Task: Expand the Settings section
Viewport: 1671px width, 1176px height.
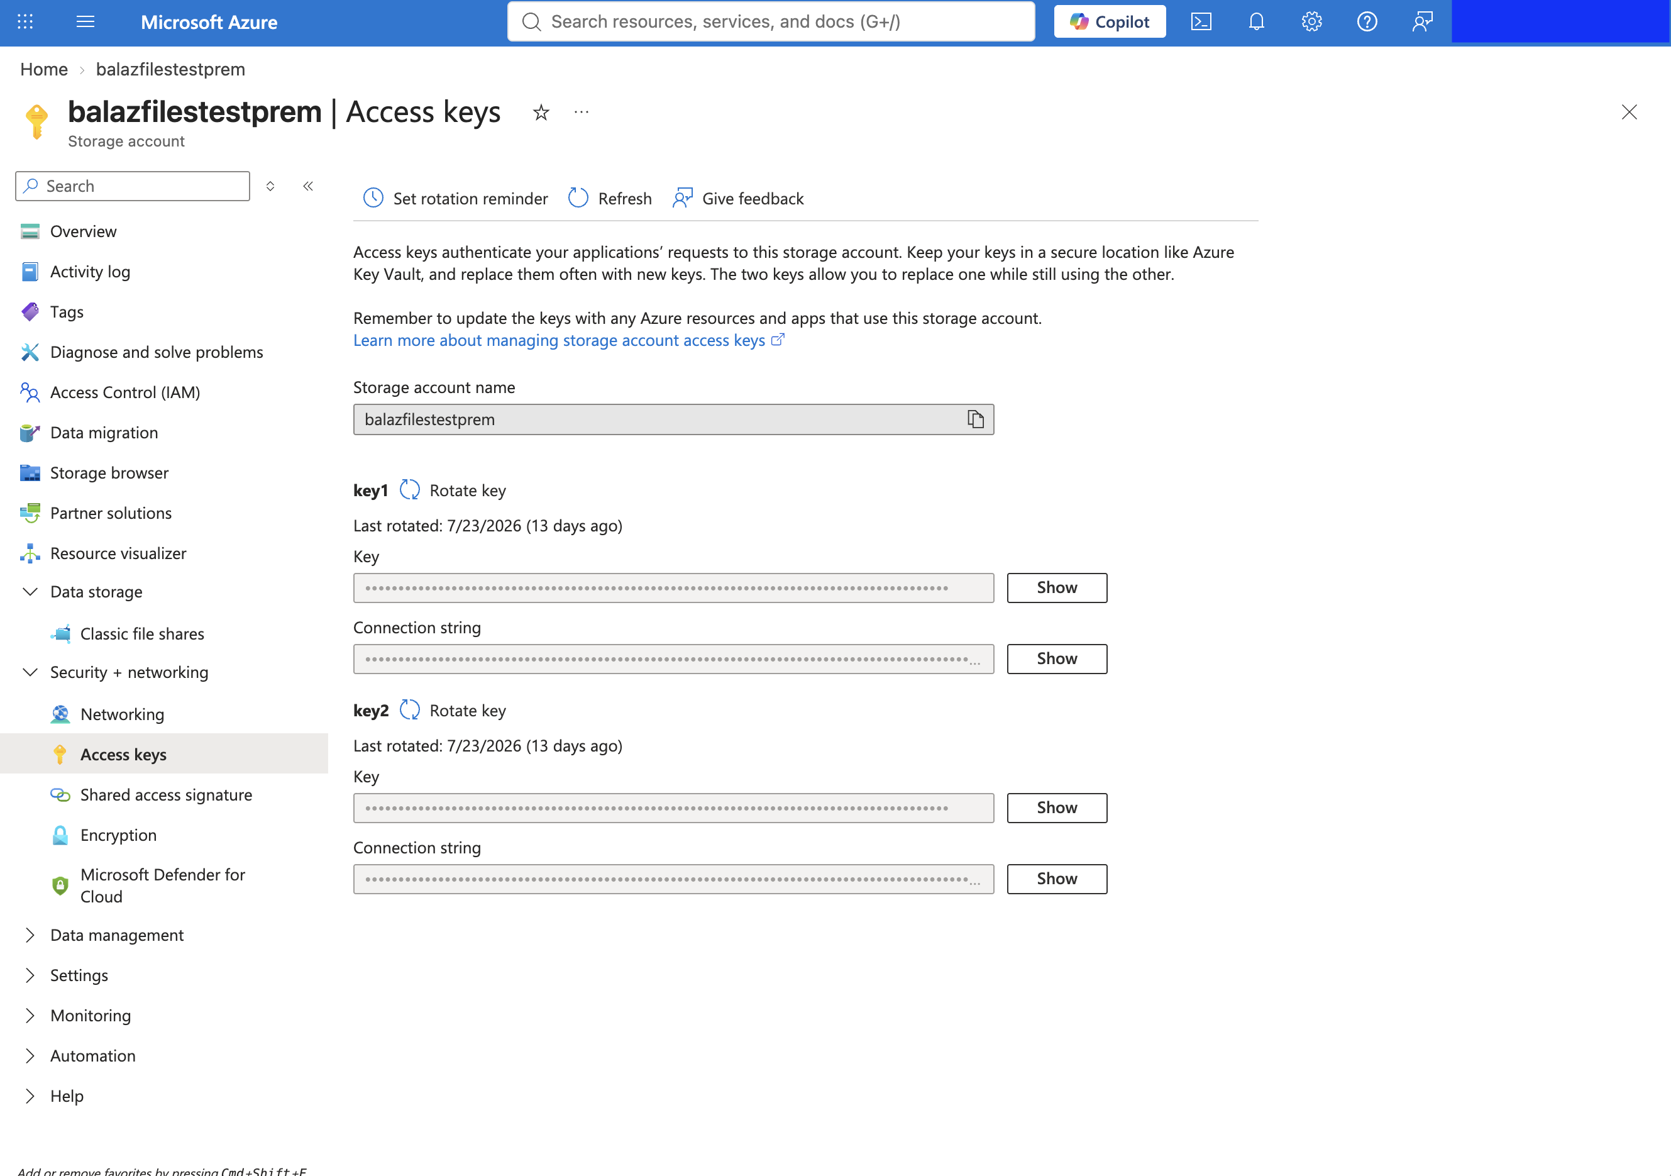Action: coord(30,975)
